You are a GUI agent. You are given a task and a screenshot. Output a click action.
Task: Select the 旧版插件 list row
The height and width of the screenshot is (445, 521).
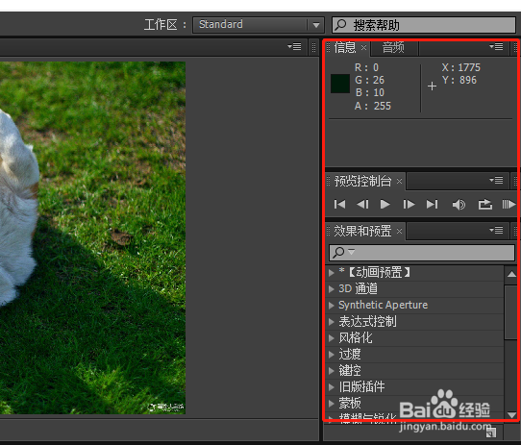(414, 387)
